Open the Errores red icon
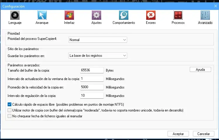 [x=151, y=15]
